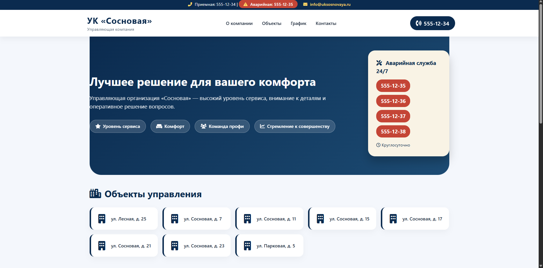
Task: Click the envelope icon next to email
Action: [305, 4]
